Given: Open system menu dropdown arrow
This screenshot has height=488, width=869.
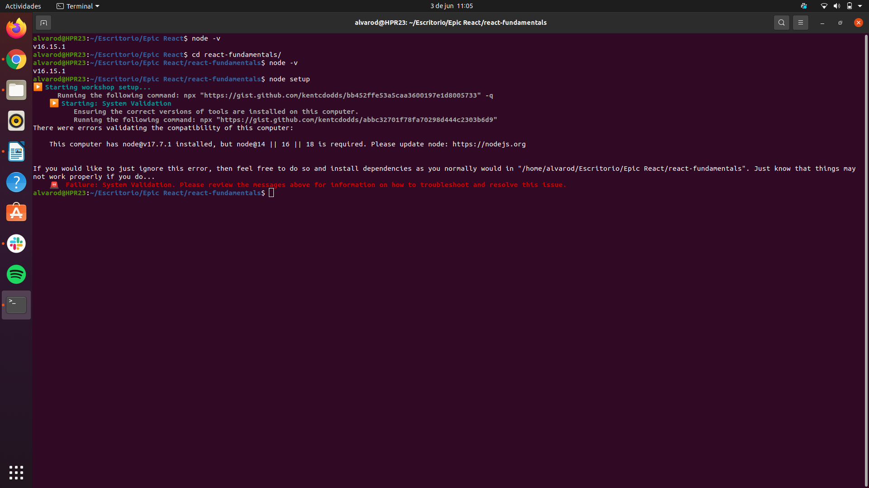Looking at the screenshot, I should [x=860, y=6].
